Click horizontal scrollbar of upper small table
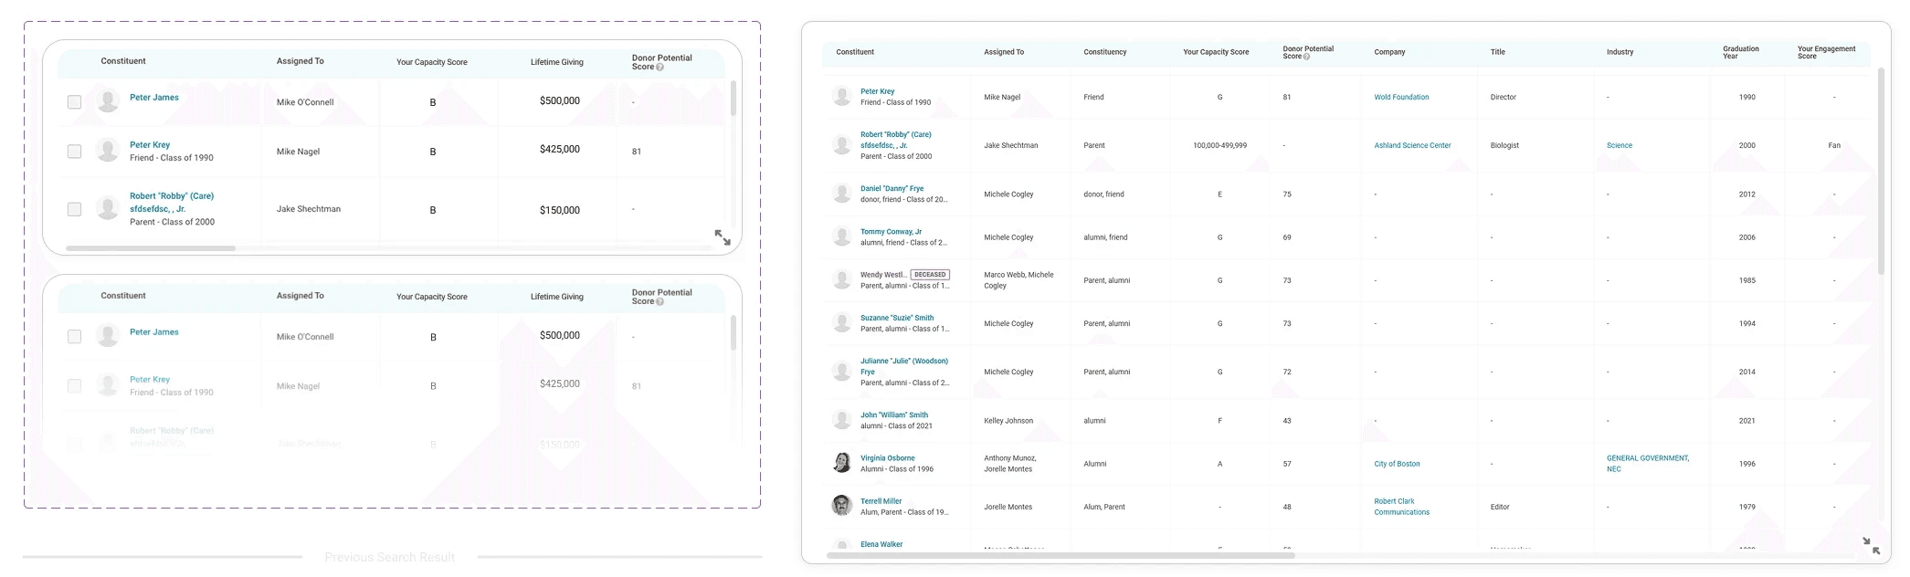 [x=151, y=248]
